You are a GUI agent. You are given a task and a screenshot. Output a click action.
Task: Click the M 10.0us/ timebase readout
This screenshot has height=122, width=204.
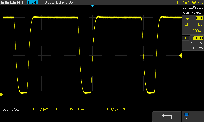pyautogui.click(x=47, y=2)
